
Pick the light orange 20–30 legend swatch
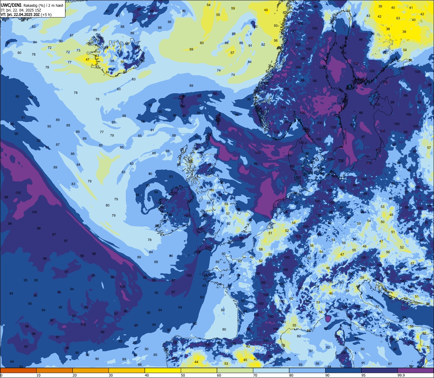pyautogui.click(x=91, y=370)
